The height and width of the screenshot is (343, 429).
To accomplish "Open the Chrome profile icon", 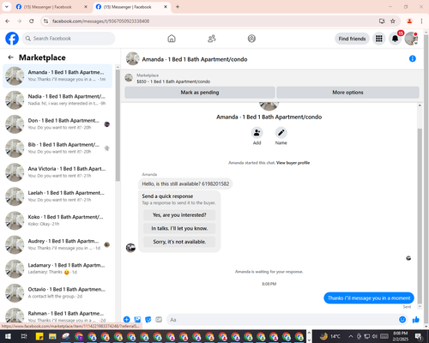I will click(409, 21).
